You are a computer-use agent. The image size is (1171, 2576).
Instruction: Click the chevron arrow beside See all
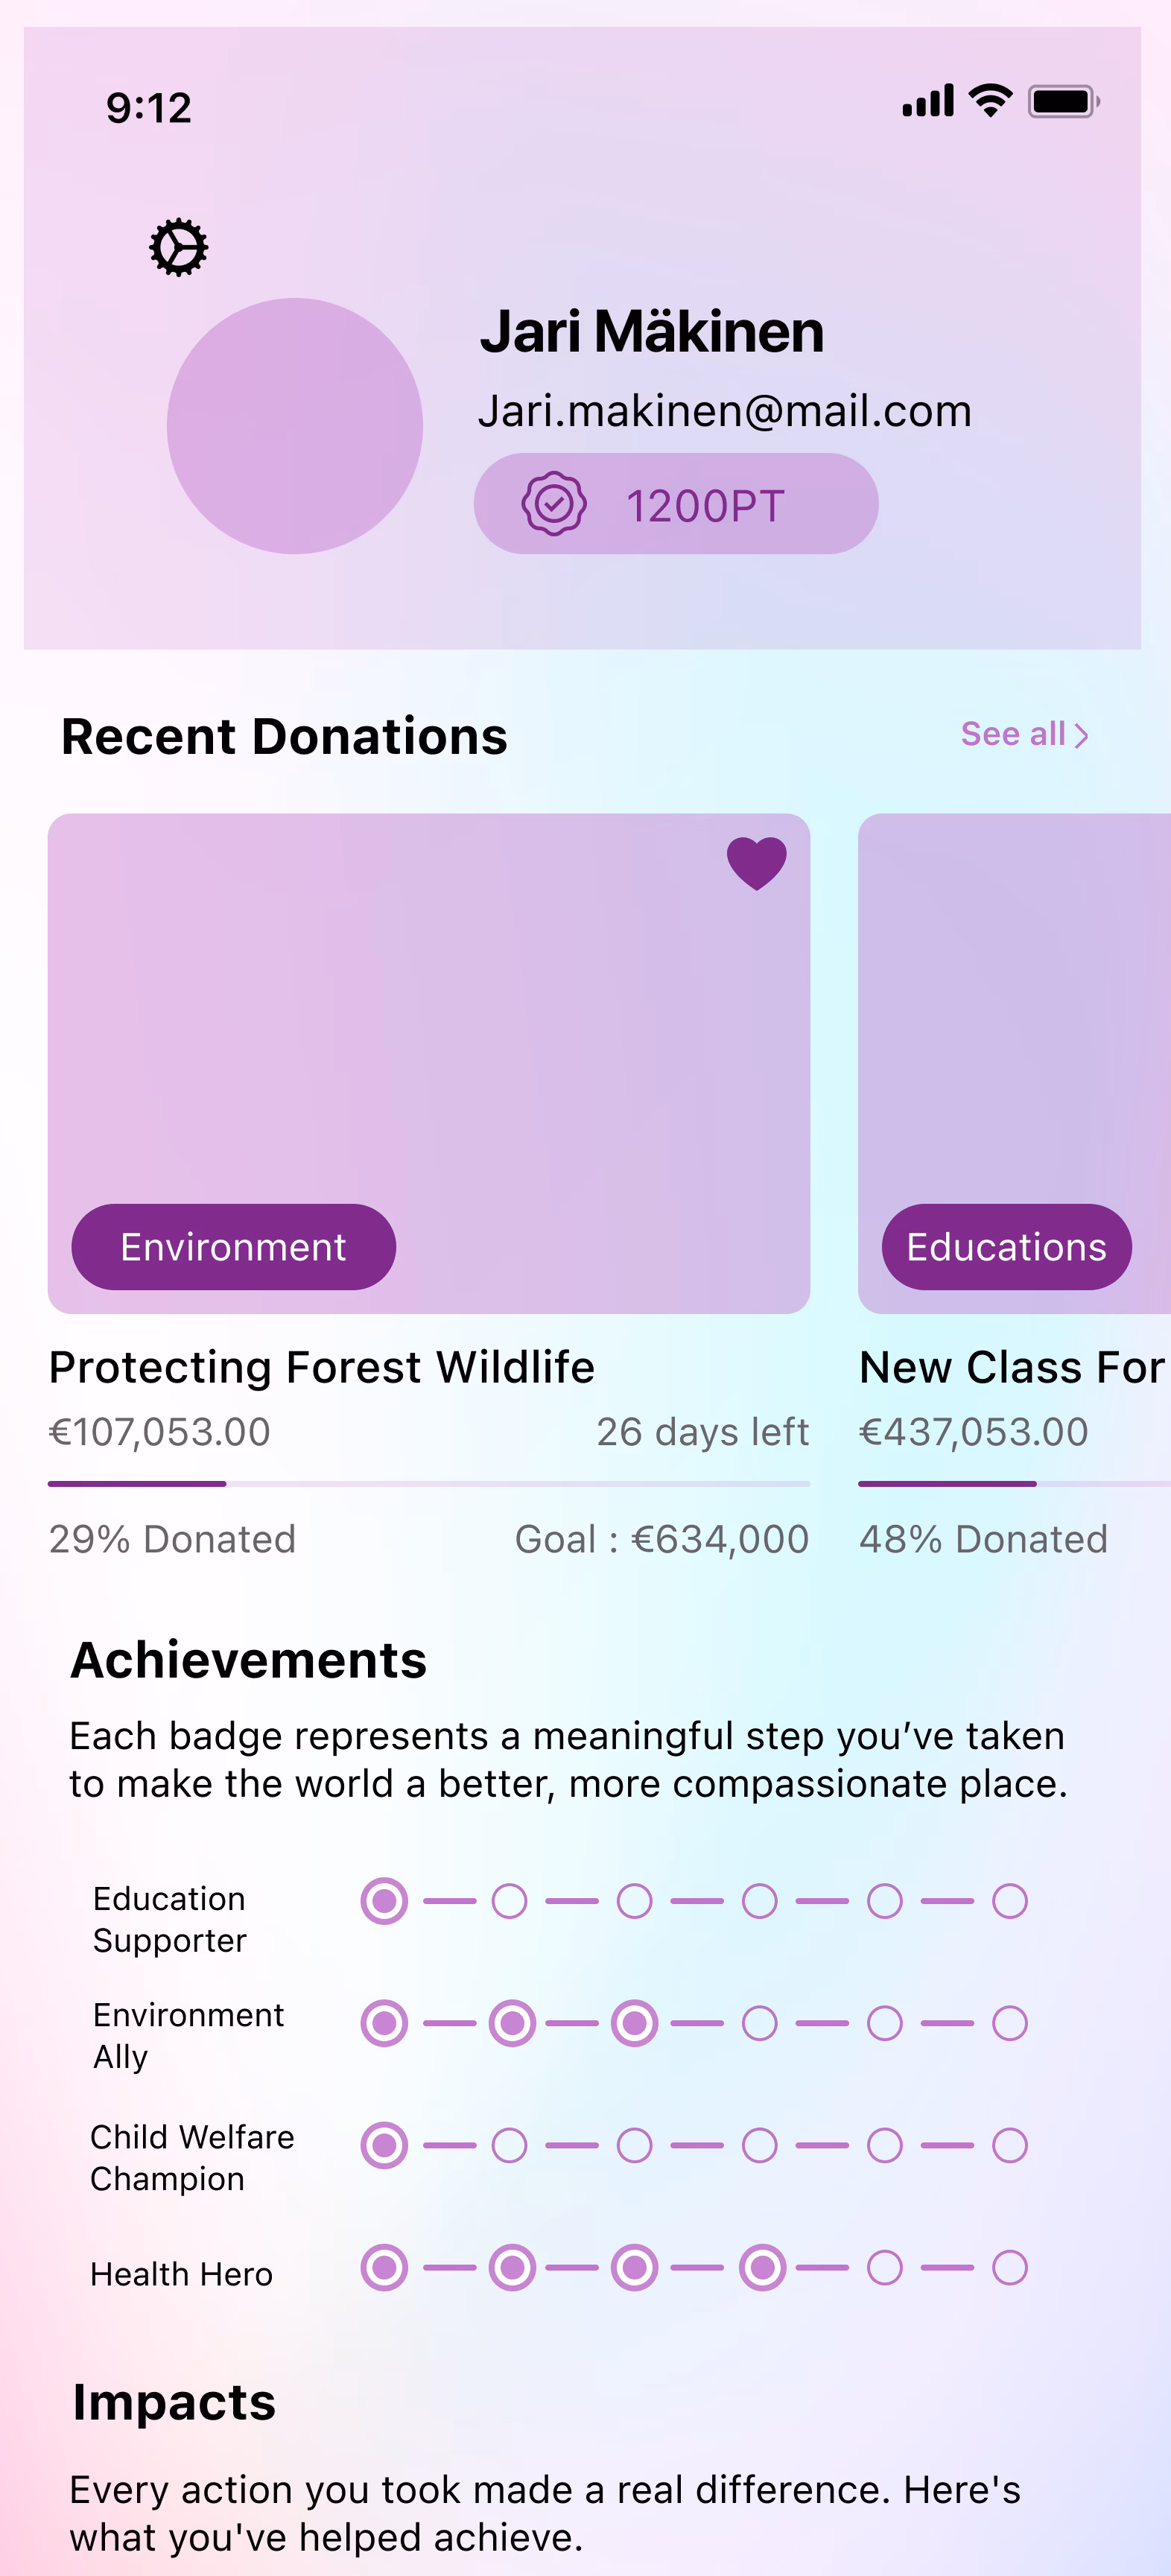click(x=1081, y=736)
